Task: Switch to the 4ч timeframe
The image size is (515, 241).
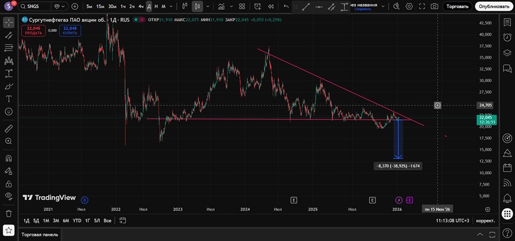Action: point(141,6)
